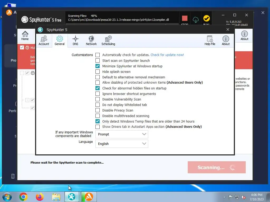
Task: Open Windows Explorer from taskbar
Action: pyautogui.click(x=56, y=197)
